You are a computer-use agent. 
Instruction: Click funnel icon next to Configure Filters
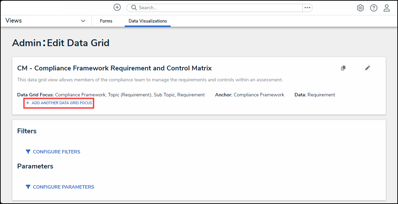28,152
